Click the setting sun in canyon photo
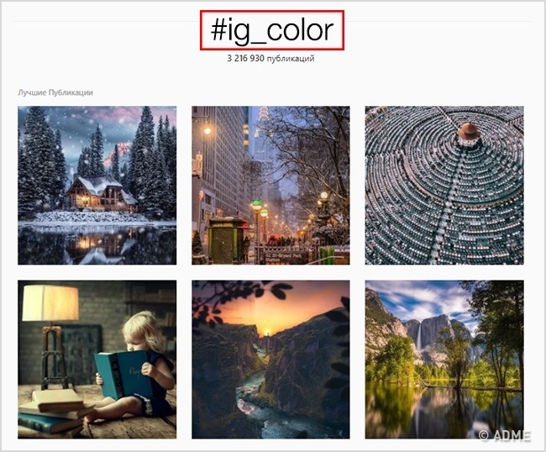546x452 pixels. coord(267,331)
